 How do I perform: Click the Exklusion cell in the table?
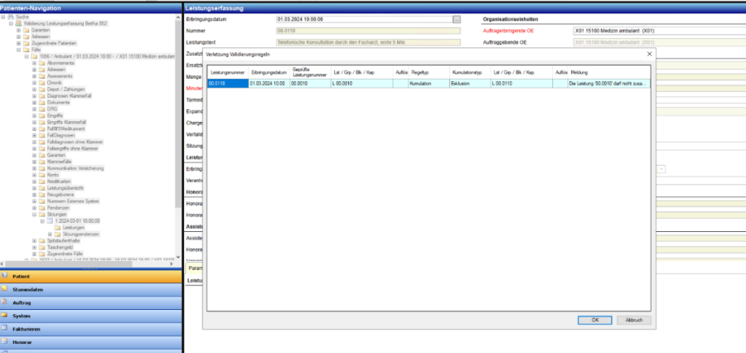tap(470, 83)
